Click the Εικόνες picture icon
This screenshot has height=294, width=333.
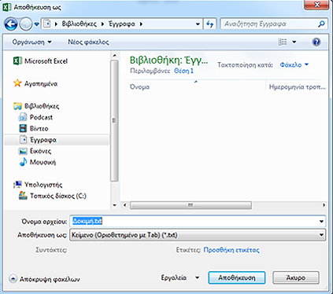23,151
